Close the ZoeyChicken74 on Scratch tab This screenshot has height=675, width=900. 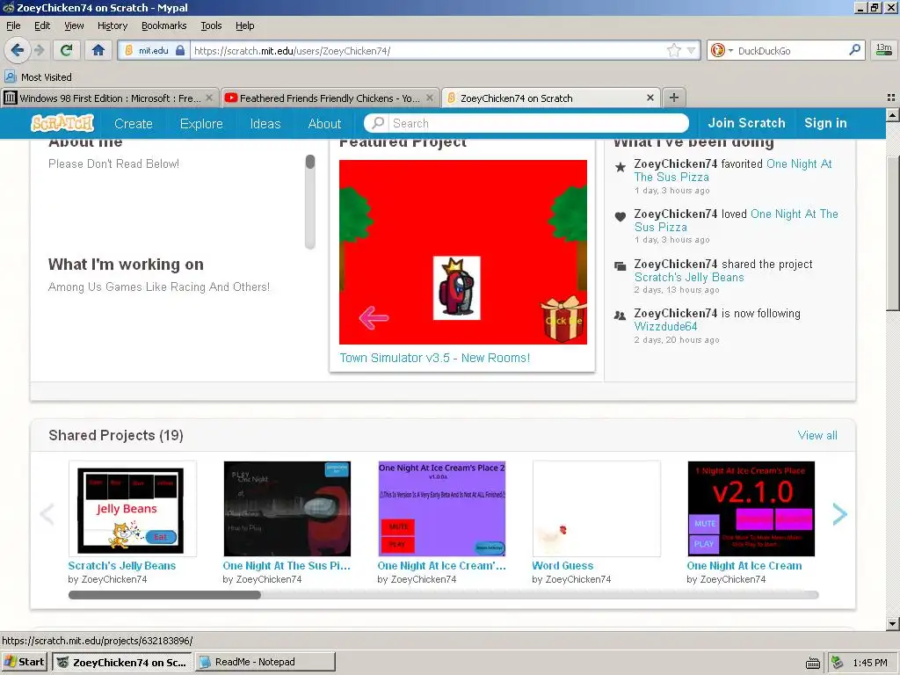click(x=650, y=98)
